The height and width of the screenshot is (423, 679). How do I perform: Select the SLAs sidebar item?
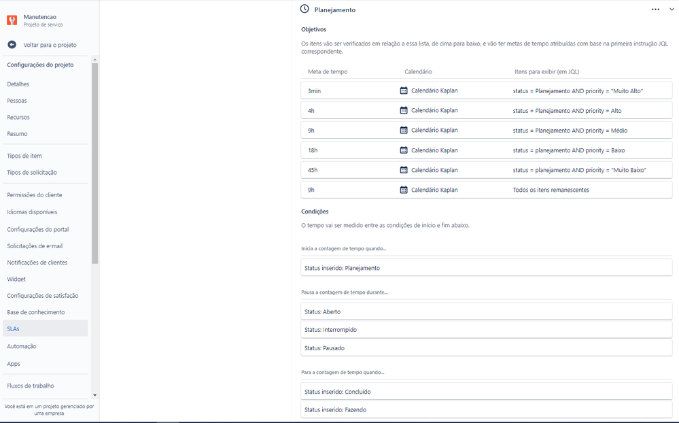[x=45, y=328]
